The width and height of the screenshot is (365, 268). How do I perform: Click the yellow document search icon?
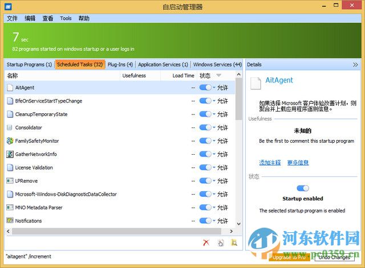234,243
